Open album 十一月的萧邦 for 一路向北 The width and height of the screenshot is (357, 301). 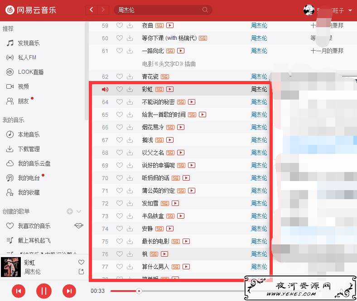(x=327, y=51)
